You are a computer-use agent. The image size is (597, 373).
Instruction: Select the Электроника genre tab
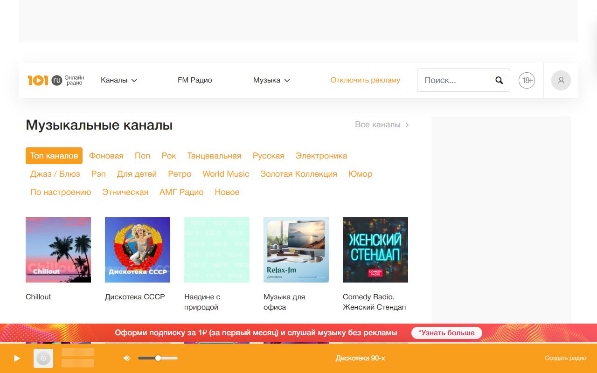pyautogui.click(x=321, y=156)
